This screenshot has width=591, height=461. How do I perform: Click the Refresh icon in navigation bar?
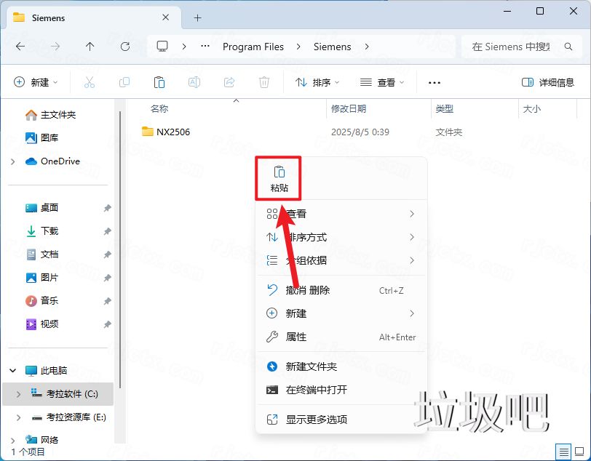[125, 47]
